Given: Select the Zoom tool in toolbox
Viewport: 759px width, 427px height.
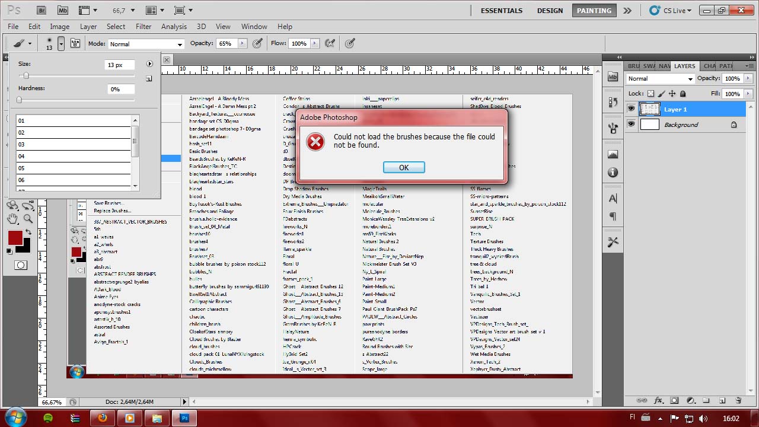Looking at the screenshot, I should (x=28, y=219).
